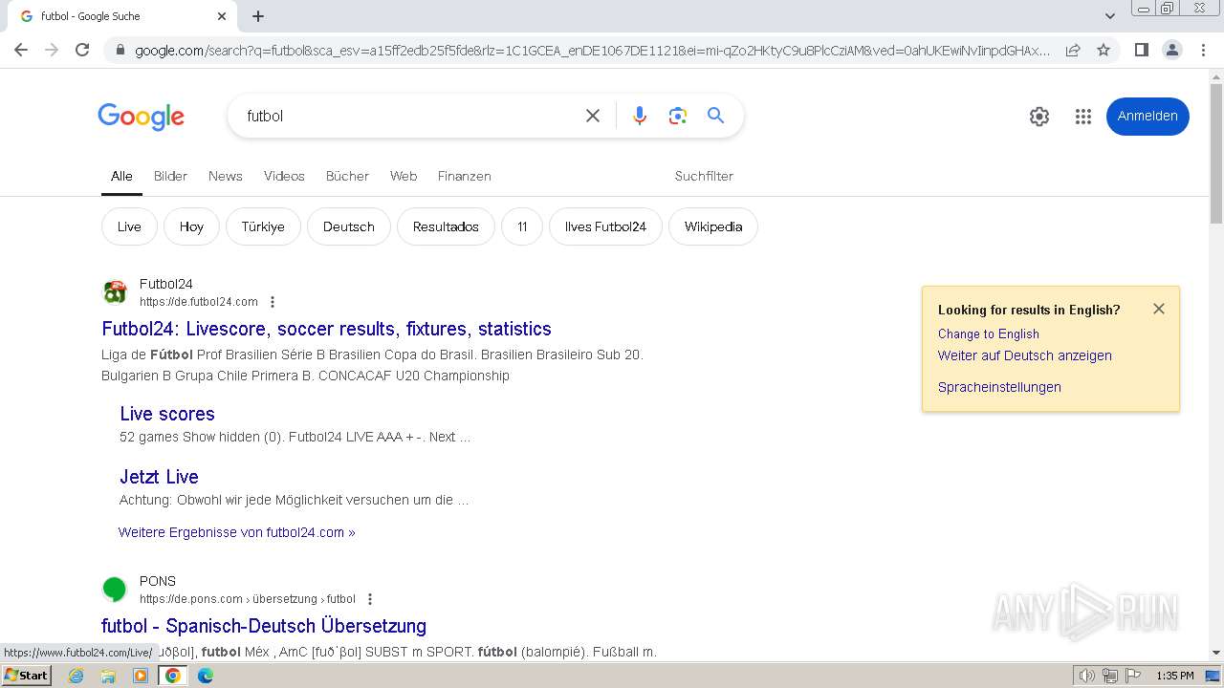Open futbol Spanisch-Deutsch Übersetzung link
Viewport: 1224px width, 688px height.
[x=264, y=626]
